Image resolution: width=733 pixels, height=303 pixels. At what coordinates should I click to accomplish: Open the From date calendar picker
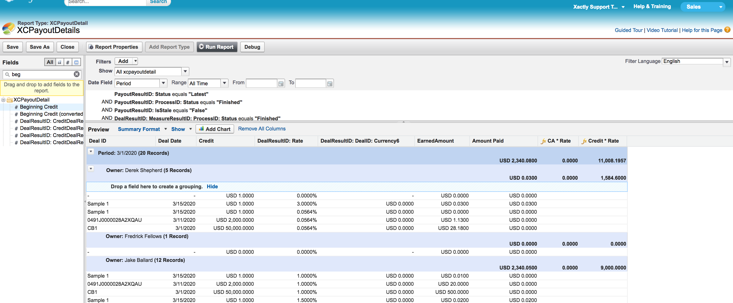[281, 83]
